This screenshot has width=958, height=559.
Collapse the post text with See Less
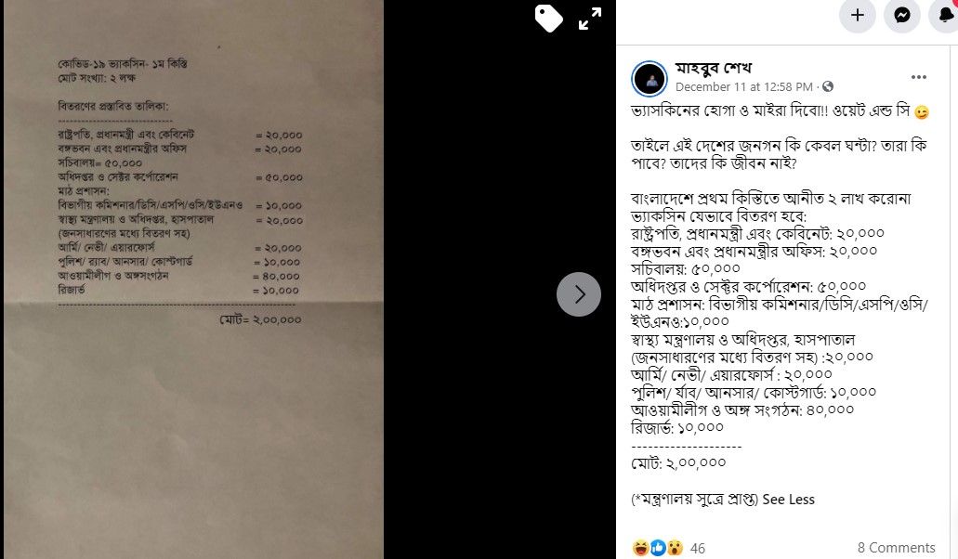coord(788,500)
